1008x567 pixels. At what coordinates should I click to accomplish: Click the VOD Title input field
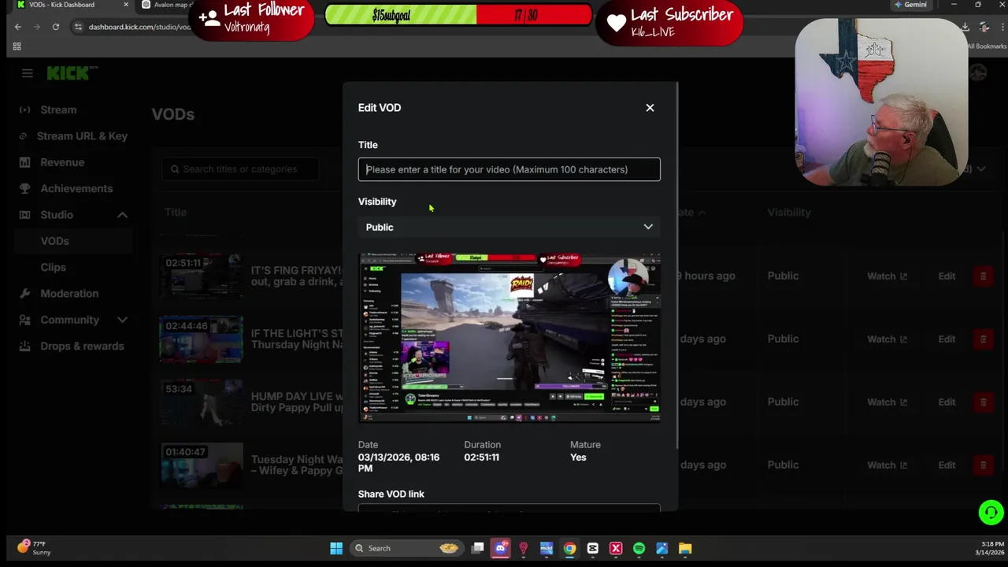[x=509, y=169]
